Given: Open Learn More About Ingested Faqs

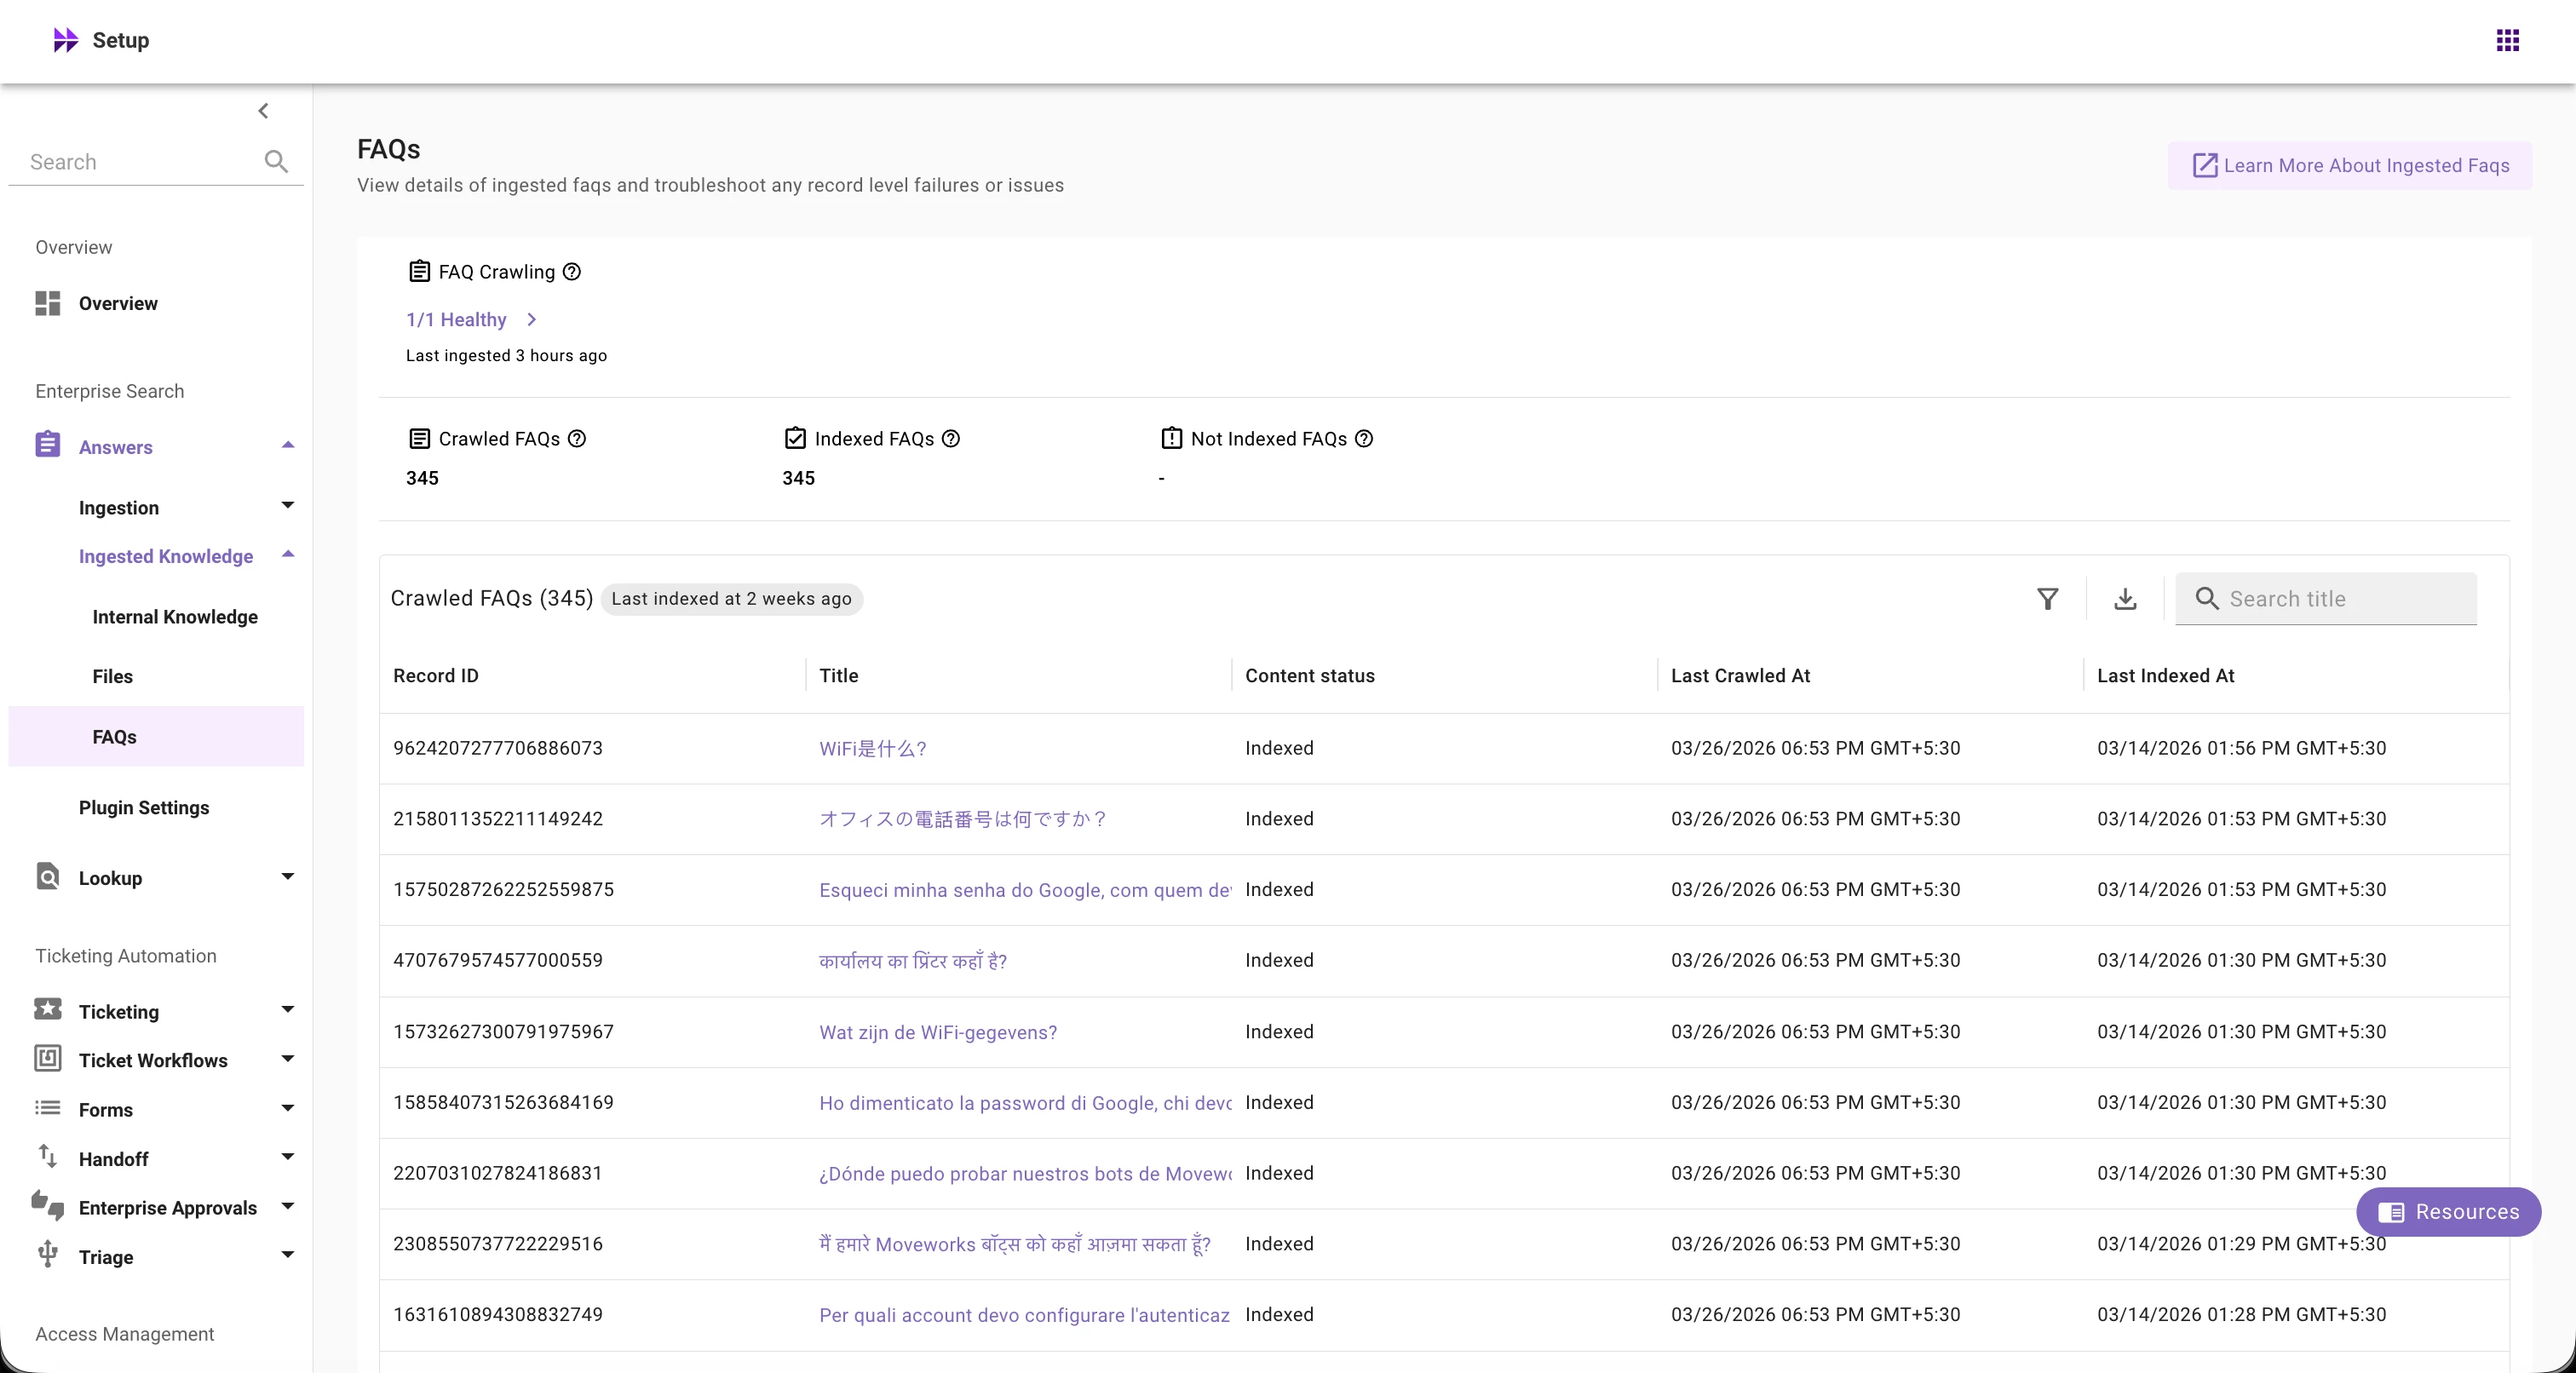Looking at the screenshot, I should (2350, 166).
